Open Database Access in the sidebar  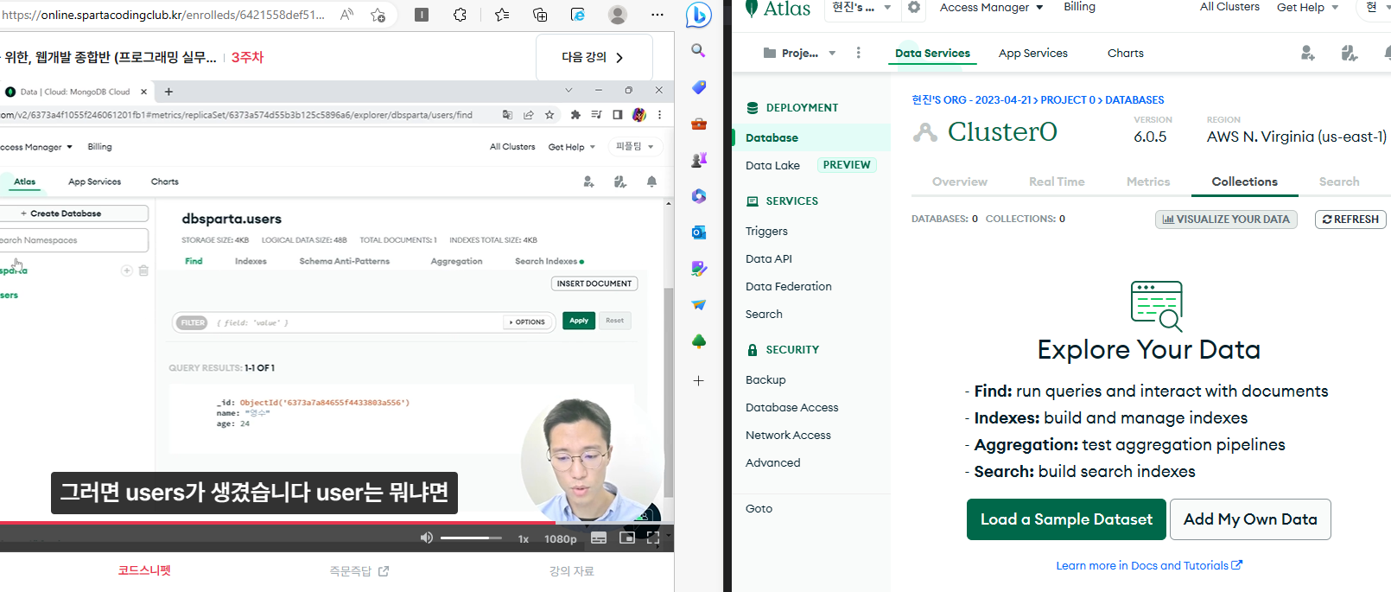click(791, 407)
